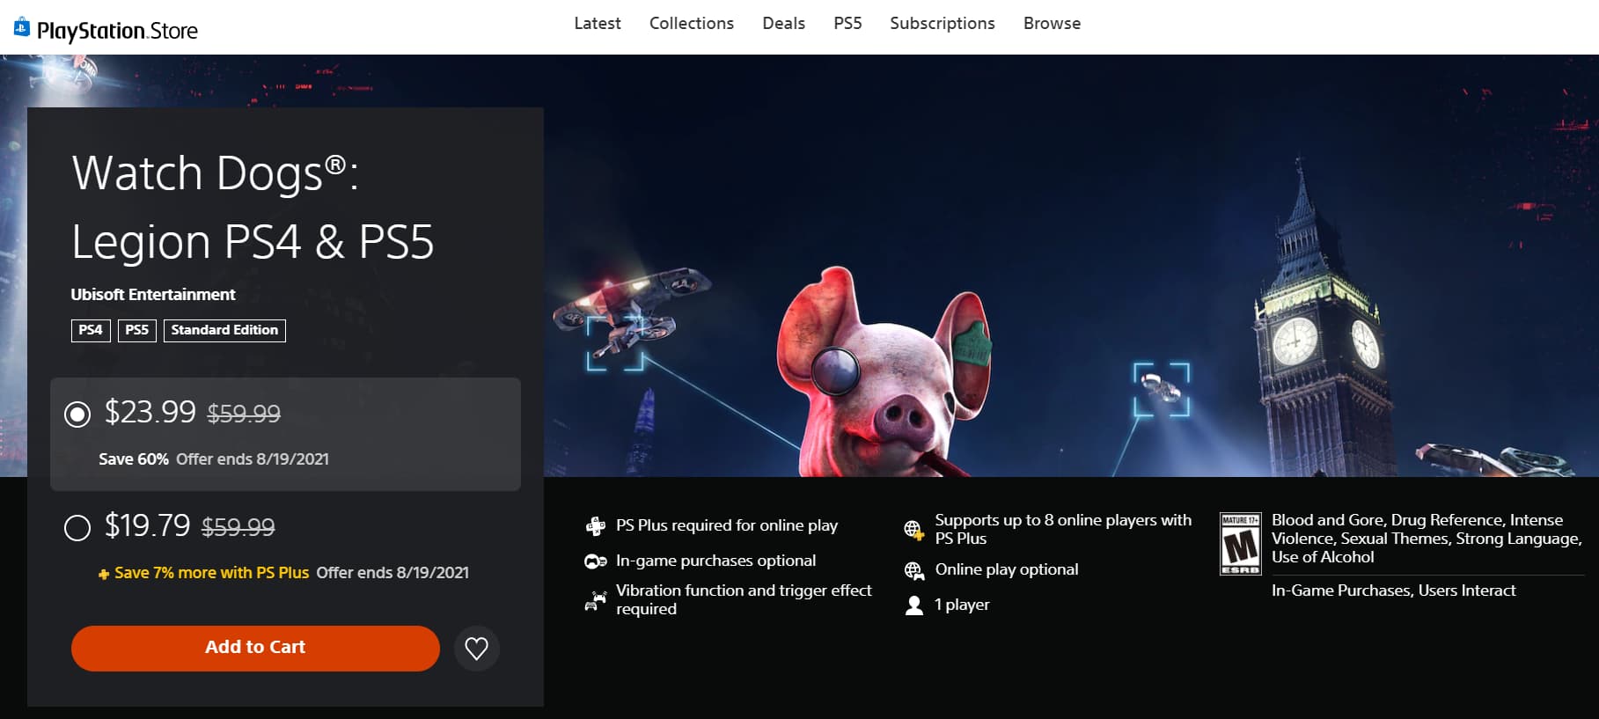Click 'Save 7% more with PS Plus' text
The image size is (1599, 719).
(211, 573)
